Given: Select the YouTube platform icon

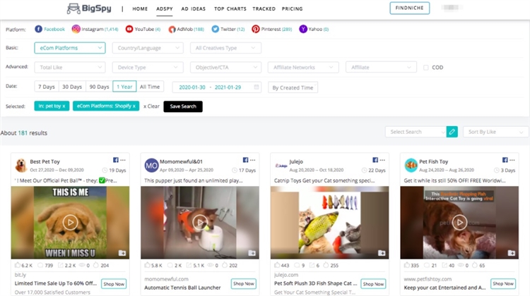Looking at the screenshot, I should 129,29.
